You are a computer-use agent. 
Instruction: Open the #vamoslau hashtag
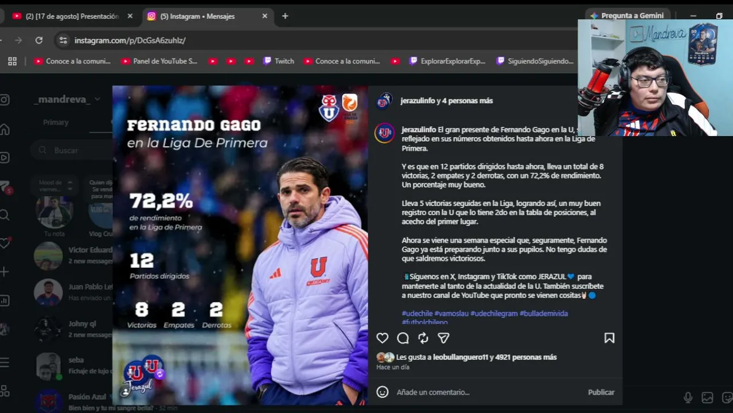(451, 314)
